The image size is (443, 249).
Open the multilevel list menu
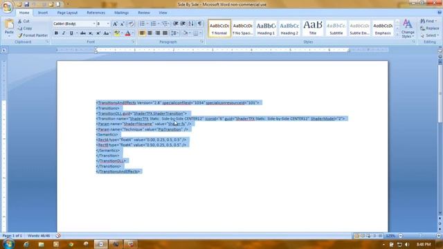click(x=165, y=24)
